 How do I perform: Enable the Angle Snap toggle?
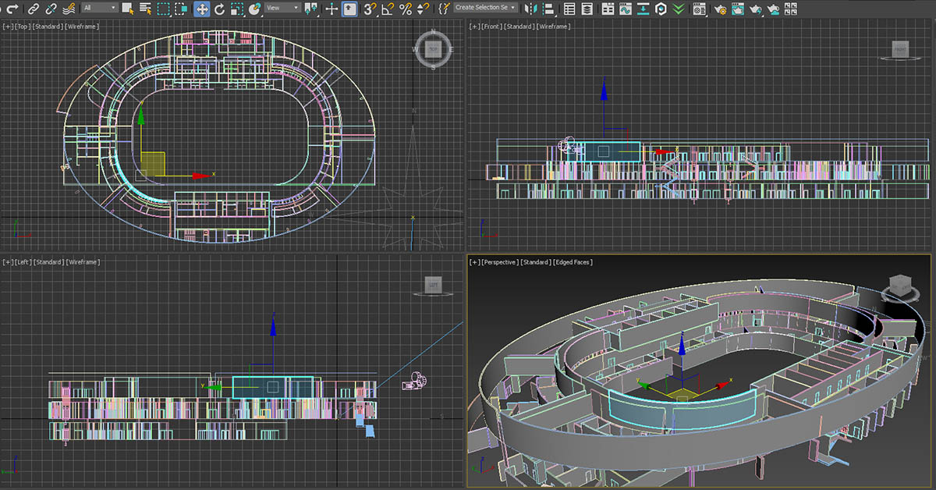point(388,9)
